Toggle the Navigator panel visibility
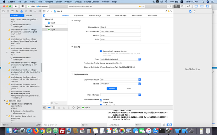 [x=196, y=6]
